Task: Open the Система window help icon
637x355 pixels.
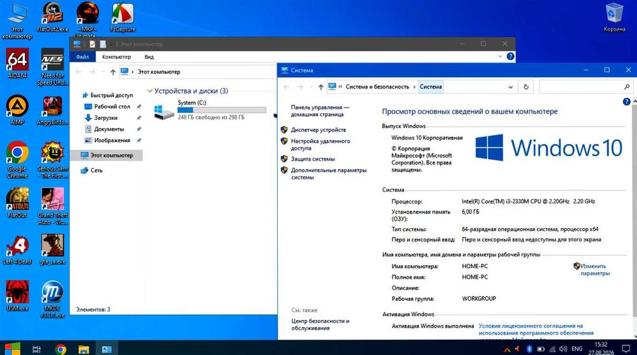Action: point(626,102)
